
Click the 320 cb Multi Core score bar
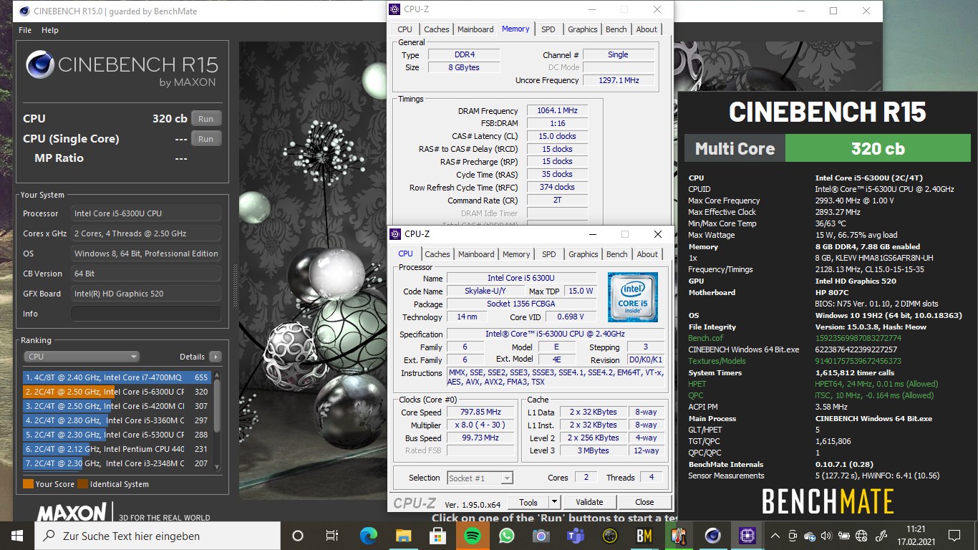(877, 148)
